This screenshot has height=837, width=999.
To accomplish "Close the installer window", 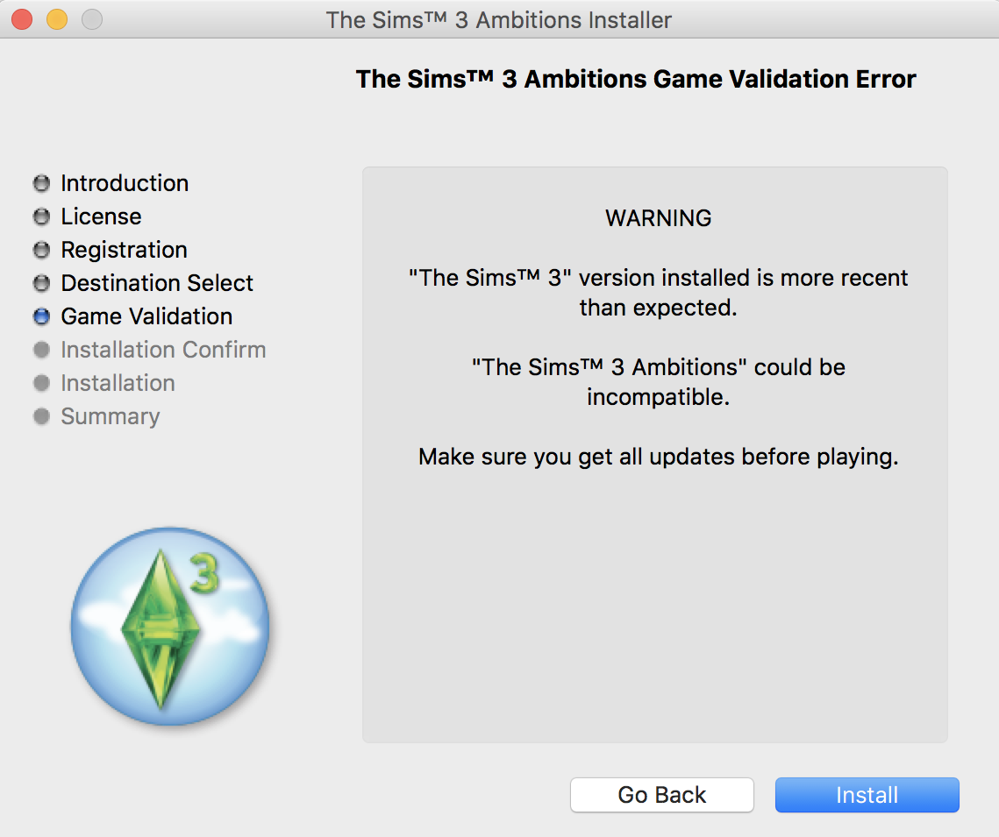I will coord(22,18).
